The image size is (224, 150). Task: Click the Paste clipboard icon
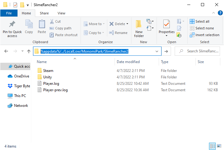42,24
